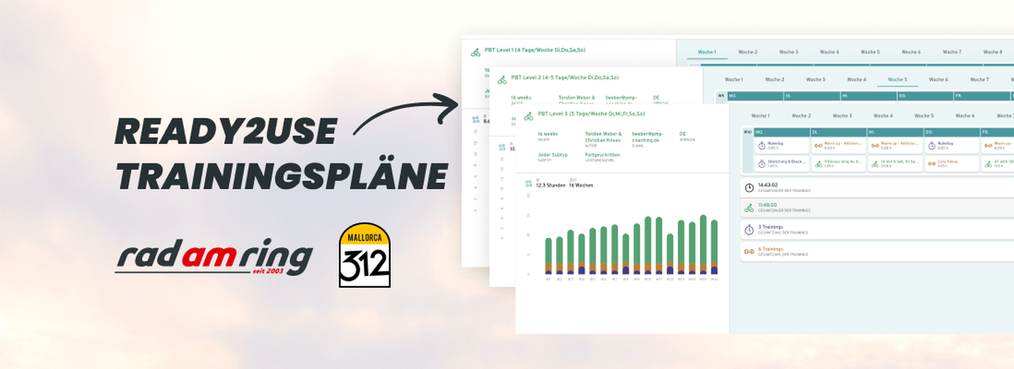The image size is (1014, 369).
Task: Click the bike icon on the VO2max long card
Action: pyautogui.click(x=818, y=164)
